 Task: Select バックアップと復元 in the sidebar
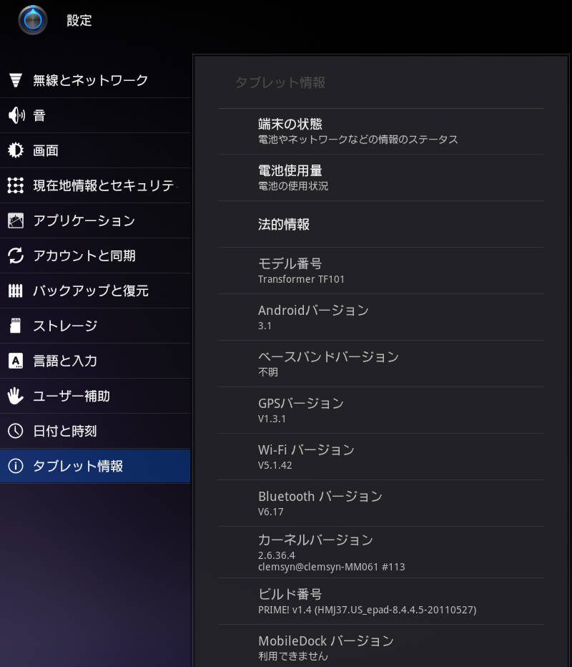point(90,291)
